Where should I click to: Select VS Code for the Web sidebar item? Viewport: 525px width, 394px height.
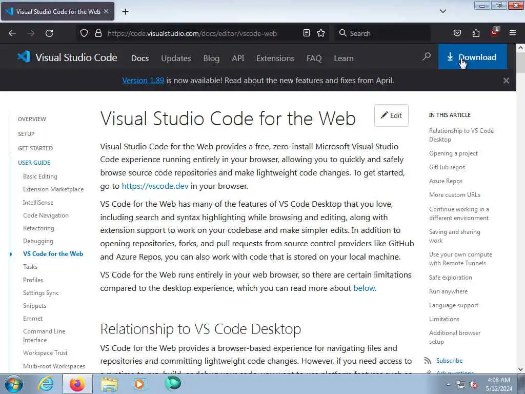coord(53,254)
